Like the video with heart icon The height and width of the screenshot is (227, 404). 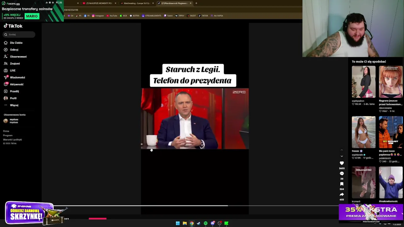click(342, 163)
